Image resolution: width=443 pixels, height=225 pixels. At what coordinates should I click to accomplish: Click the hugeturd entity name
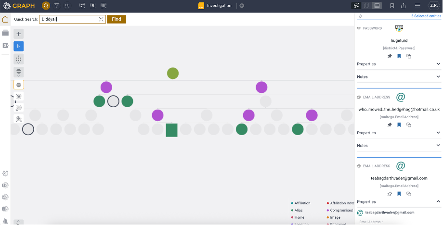tap(399, 40)
